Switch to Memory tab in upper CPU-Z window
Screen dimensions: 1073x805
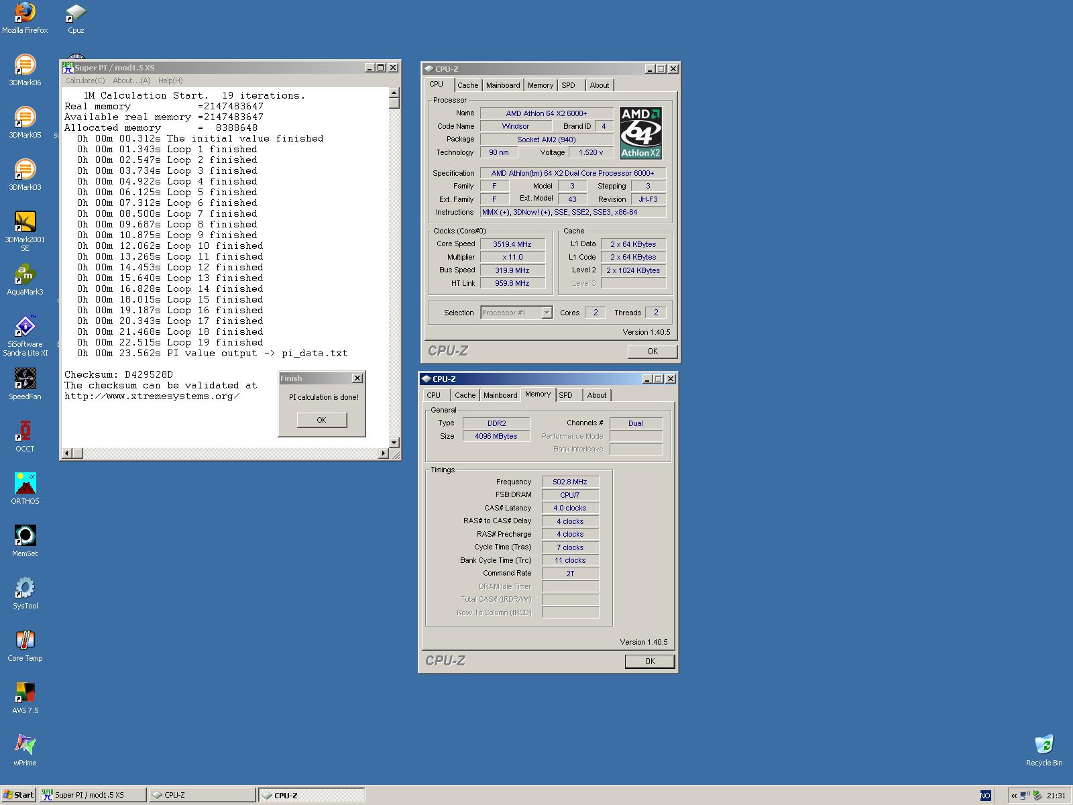click(x=541, y=85)
